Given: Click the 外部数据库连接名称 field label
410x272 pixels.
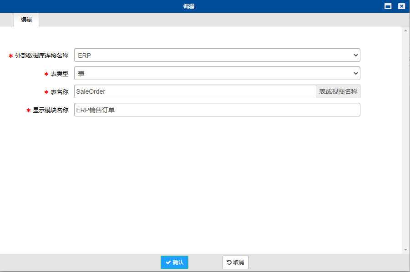Looking at the screenshot, I should (41, 55).
